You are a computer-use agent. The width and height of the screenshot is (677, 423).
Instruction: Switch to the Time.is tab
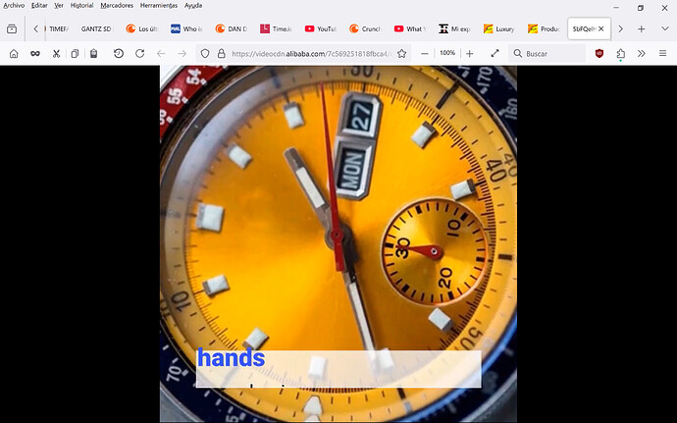tap(277, 28)
